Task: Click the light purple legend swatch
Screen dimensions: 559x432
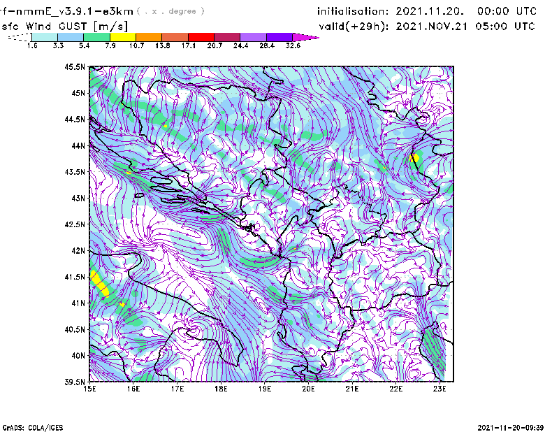Action: (x=254, y=37)
